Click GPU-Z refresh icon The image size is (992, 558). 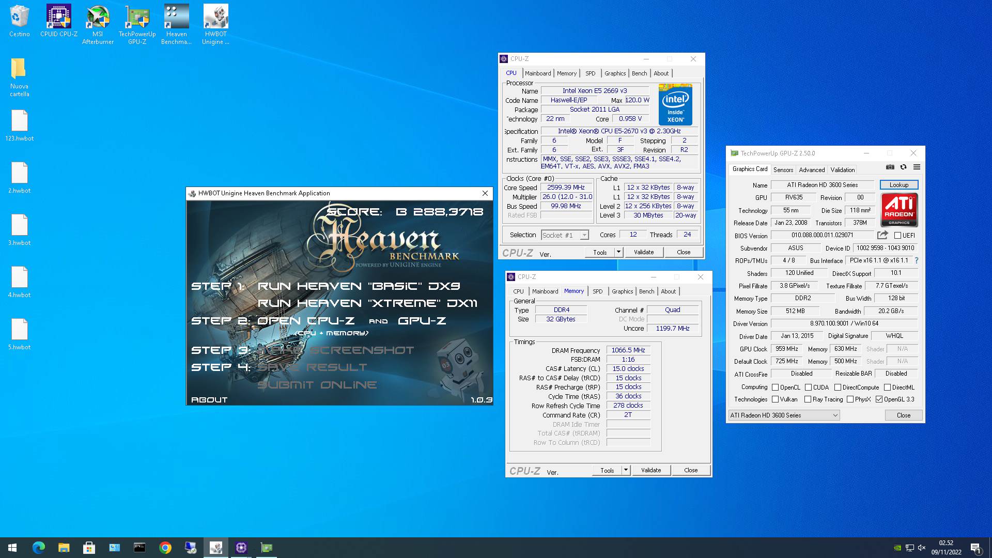click(x=903, y=167)
